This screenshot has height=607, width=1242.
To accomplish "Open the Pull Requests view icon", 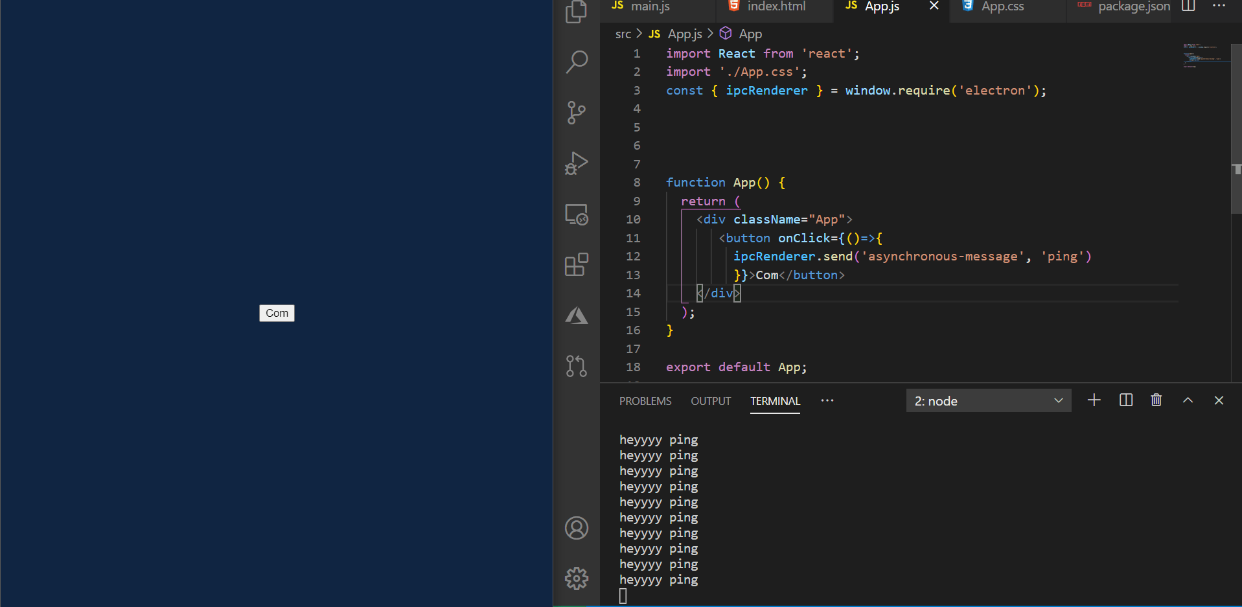I will 576,366.
